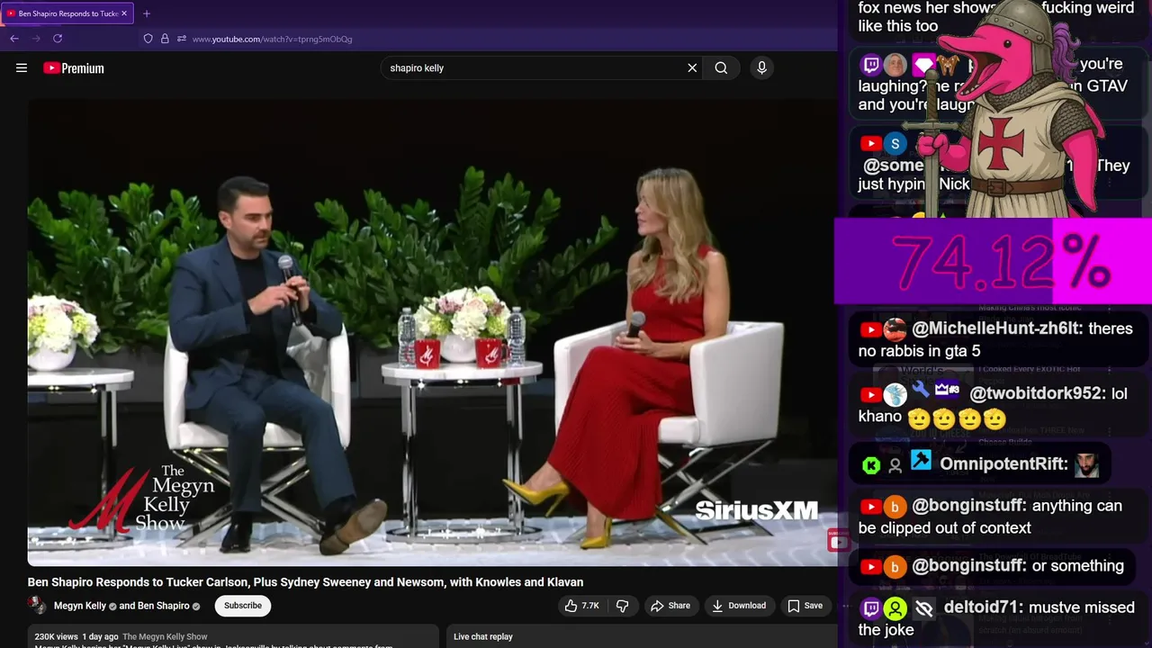Start voice search with microphone
This screenshot has height=648, width=1152.
(x=761, y=67)
